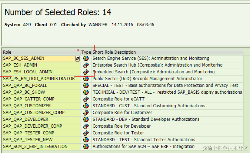Click the composite role icon for SAP_ESH_LOCAL_ADMIN

click(86, 72)
